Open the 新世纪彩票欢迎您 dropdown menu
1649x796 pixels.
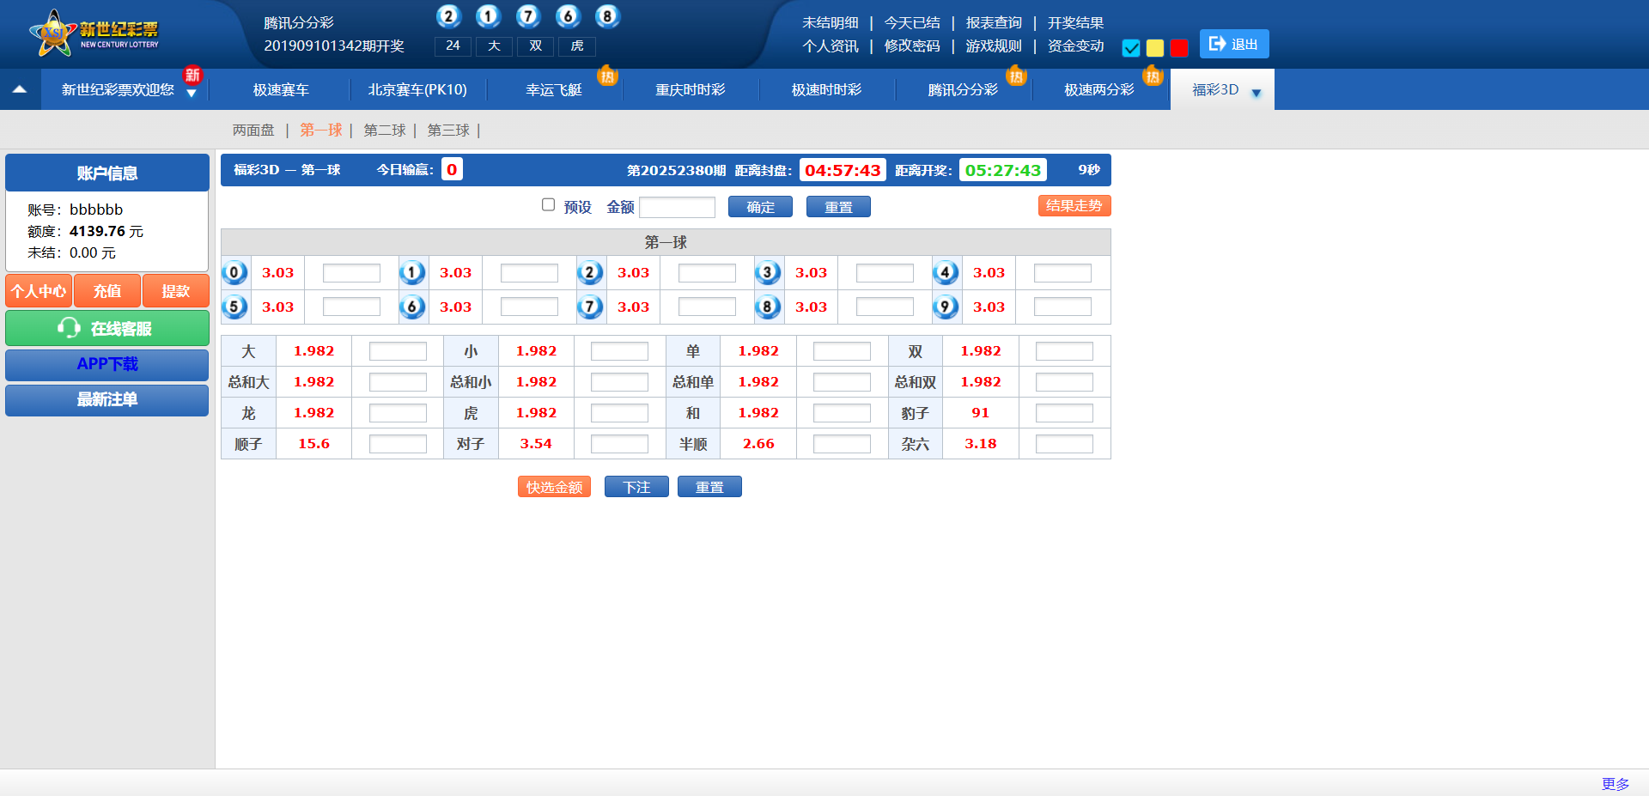coord(192,93)
